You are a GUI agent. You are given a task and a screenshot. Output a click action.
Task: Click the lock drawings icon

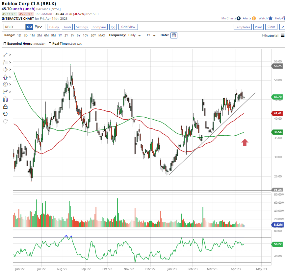5,106
